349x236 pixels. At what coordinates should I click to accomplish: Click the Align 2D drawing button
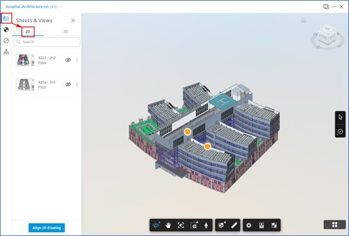click(47, 228)
